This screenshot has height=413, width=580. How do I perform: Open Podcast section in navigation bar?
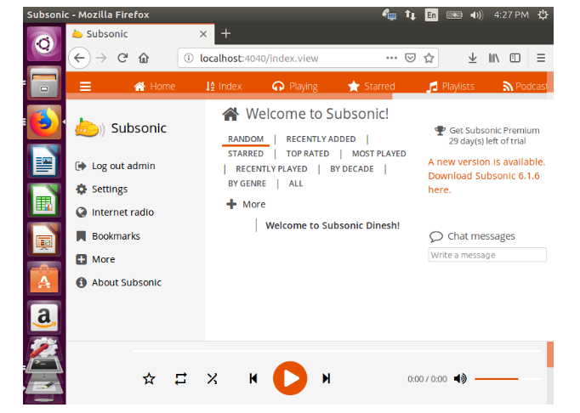(x=525, y=86)
